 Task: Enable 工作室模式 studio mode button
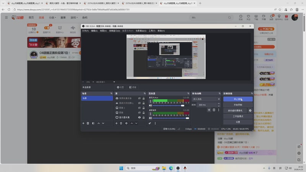pos(238,116)
